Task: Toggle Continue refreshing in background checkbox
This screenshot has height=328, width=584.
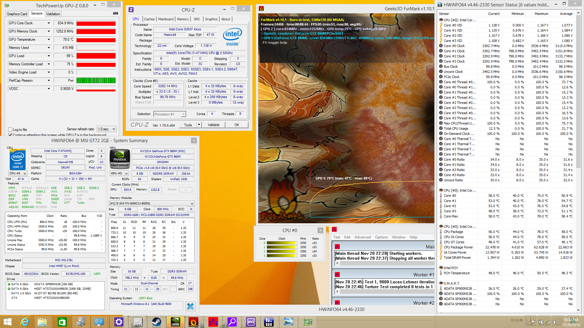Action: tap(10, 135)
